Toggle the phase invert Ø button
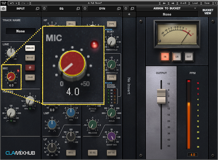The image size is (218, 160). [x=30, y=68]
